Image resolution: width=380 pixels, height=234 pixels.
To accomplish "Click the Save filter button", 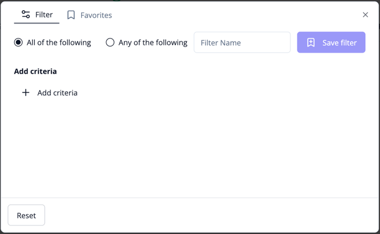I will click(331, 42).
